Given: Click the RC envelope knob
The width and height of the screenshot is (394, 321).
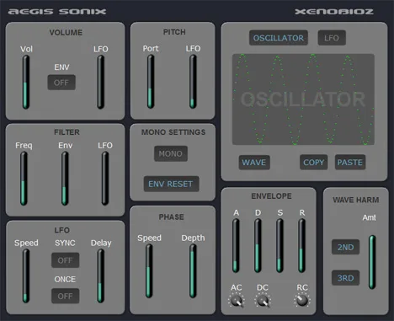Looking at the screenshot, I should click(x=302, y=300).
